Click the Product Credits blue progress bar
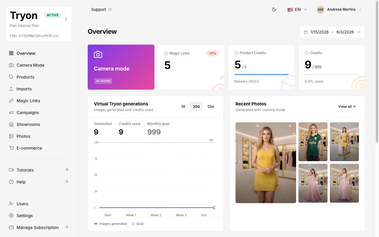This screenshot has width=379, height=237. pyautogui.click(x=261, y=74)
